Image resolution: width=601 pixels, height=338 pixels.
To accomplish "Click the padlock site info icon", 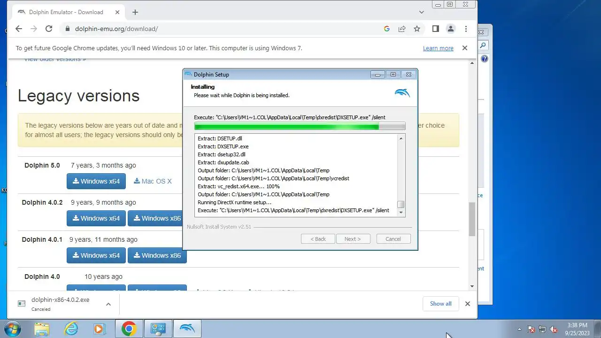I will tap(67, 29).
